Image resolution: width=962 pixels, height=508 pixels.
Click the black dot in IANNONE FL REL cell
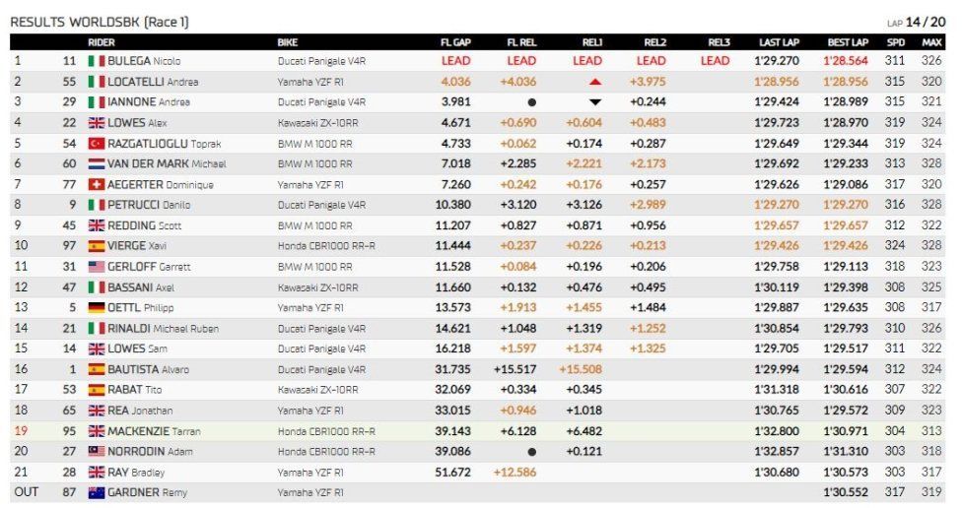(531, 103)
